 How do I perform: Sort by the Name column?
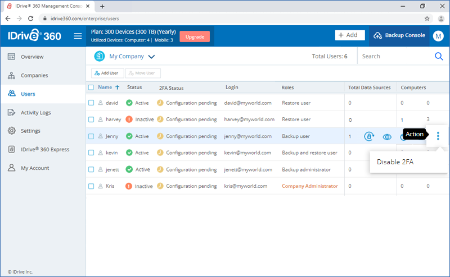click(105, 87)
